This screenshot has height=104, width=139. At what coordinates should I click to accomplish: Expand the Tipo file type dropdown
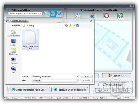pyautogui.click(x=77, y=81)
